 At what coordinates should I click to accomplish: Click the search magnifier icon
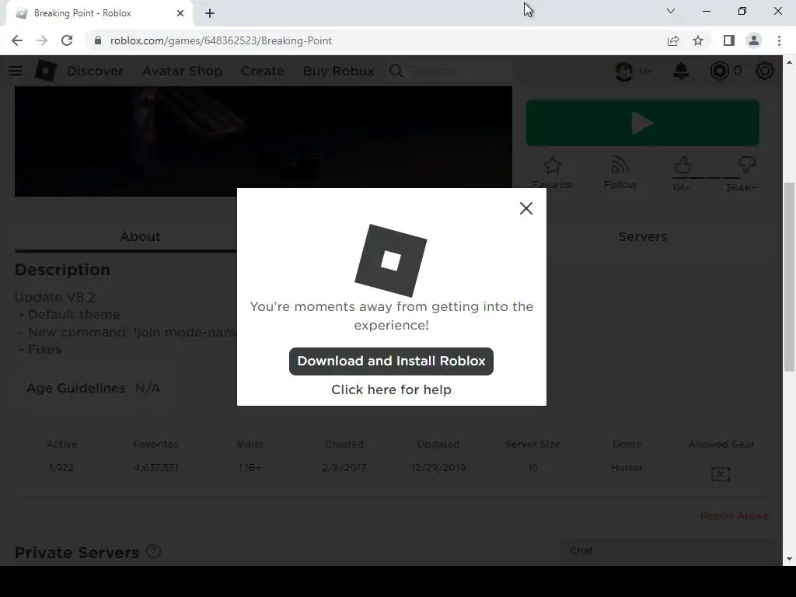[x=396, y=71]
